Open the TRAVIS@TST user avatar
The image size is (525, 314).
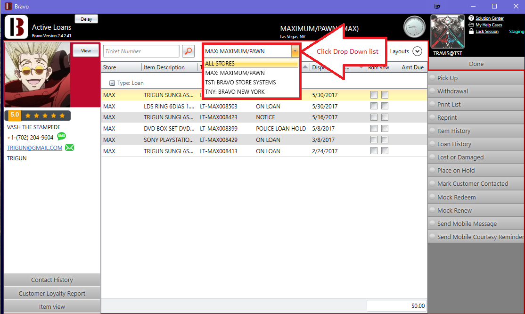click(x=447, y=32)
